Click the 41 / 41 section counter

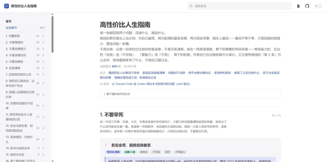pyautogui.click(x=276, y=115)
